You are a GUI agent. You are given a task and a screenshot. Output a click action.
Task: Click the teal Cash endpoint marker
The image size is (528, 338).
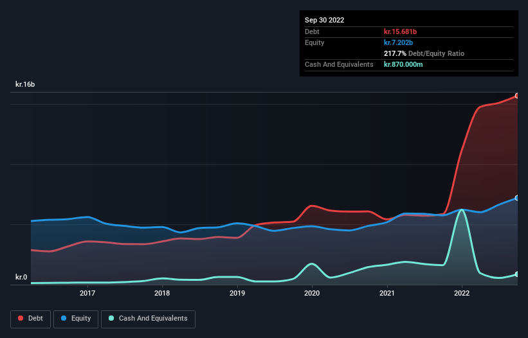point(517,274)
